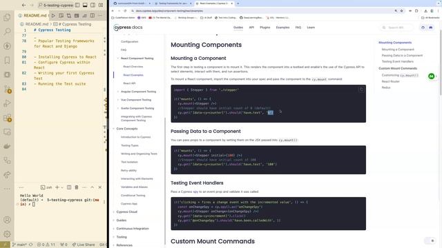Open Chrome downloads icon
The image size is (442, 248).
[425, 11]
